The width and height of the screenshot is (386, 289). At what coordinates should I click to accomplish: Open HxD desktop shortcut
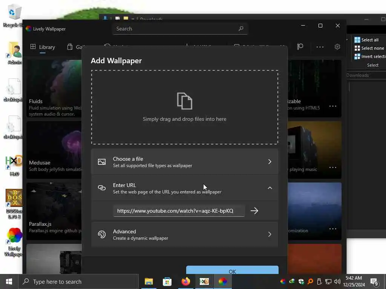[x=14, y=166]
